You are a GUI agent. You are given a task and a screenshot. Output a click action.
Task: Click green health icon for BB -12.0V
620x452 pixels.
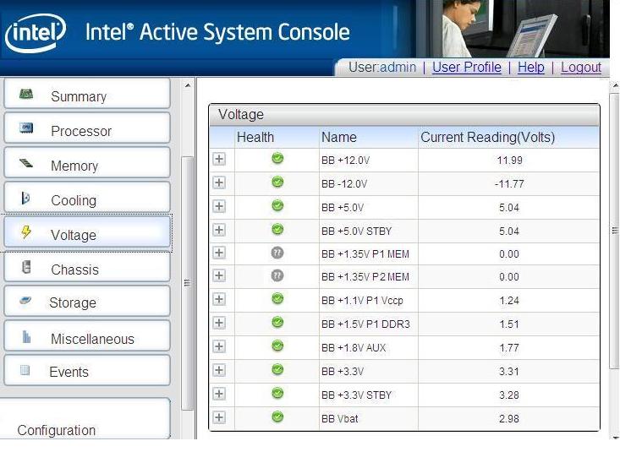[x=277, y=182]
